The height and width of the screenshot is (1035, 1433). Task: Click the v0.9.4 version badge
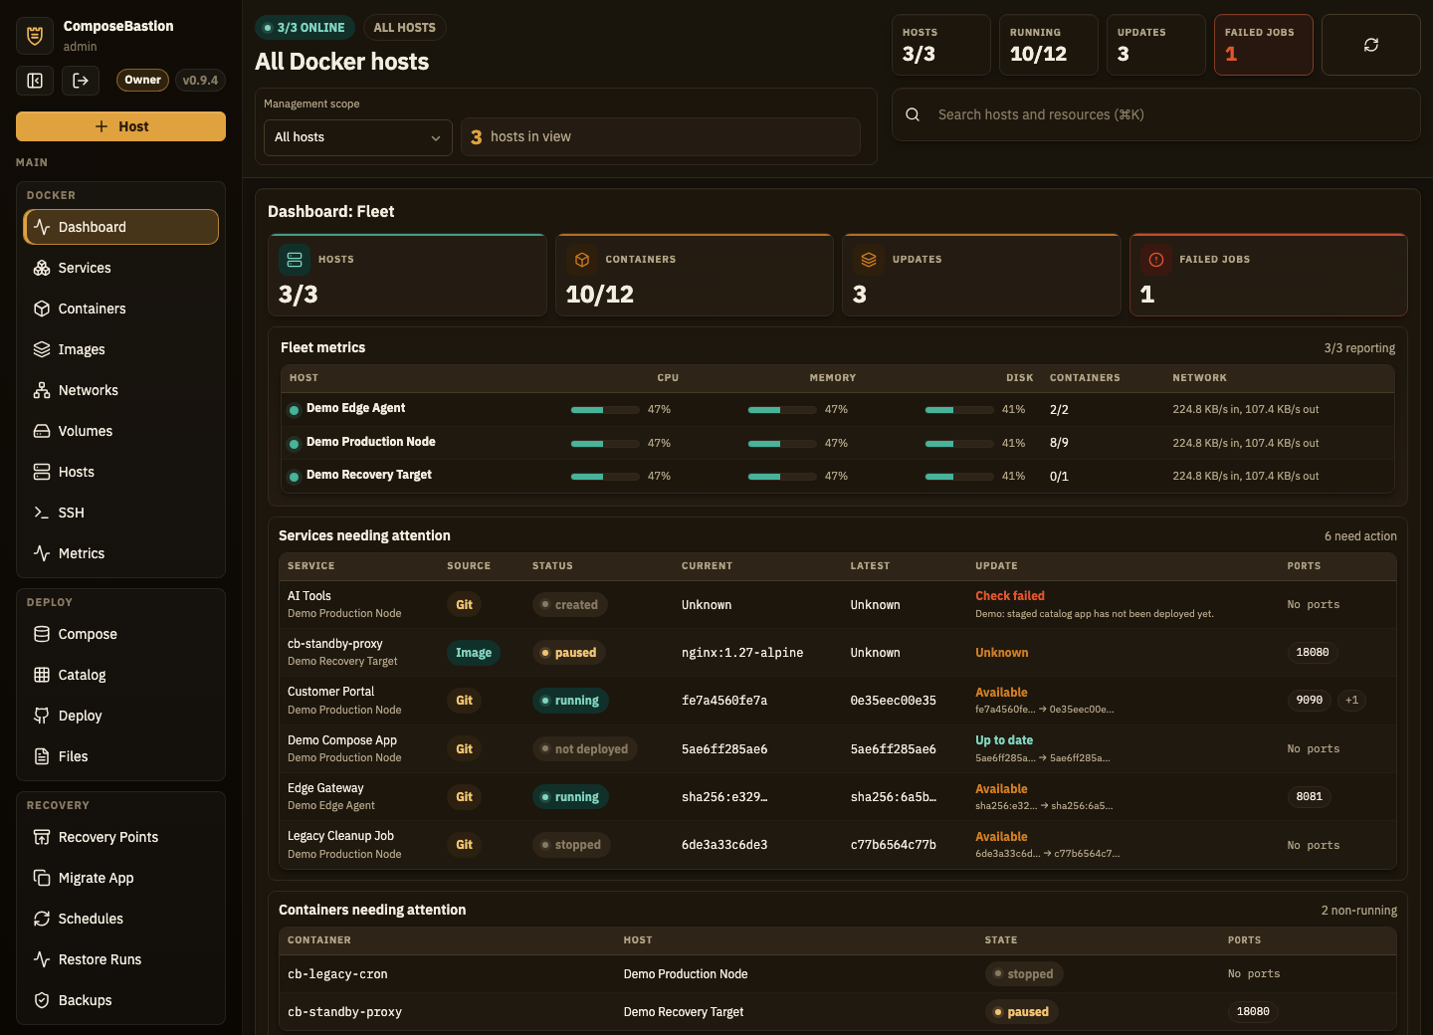pyautogui.click(x=200, y=80)
